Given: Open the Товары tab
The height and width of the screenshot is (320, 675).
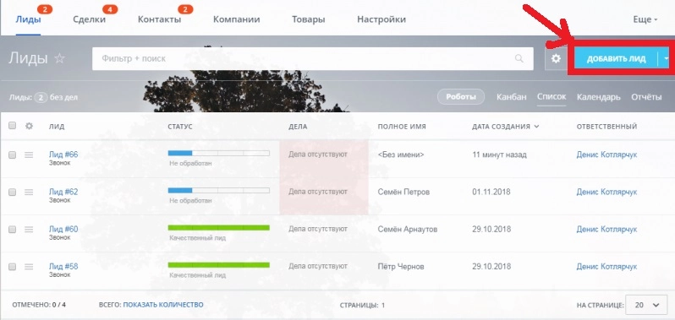Looking at the screenshot, I should pyautogui.click(x=308, y=19).
